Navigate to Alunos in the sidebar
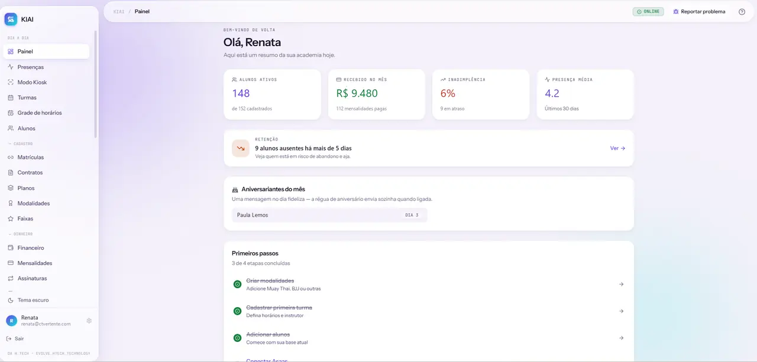The height and width of the screenshot is (362, 757). coord(47,128)
